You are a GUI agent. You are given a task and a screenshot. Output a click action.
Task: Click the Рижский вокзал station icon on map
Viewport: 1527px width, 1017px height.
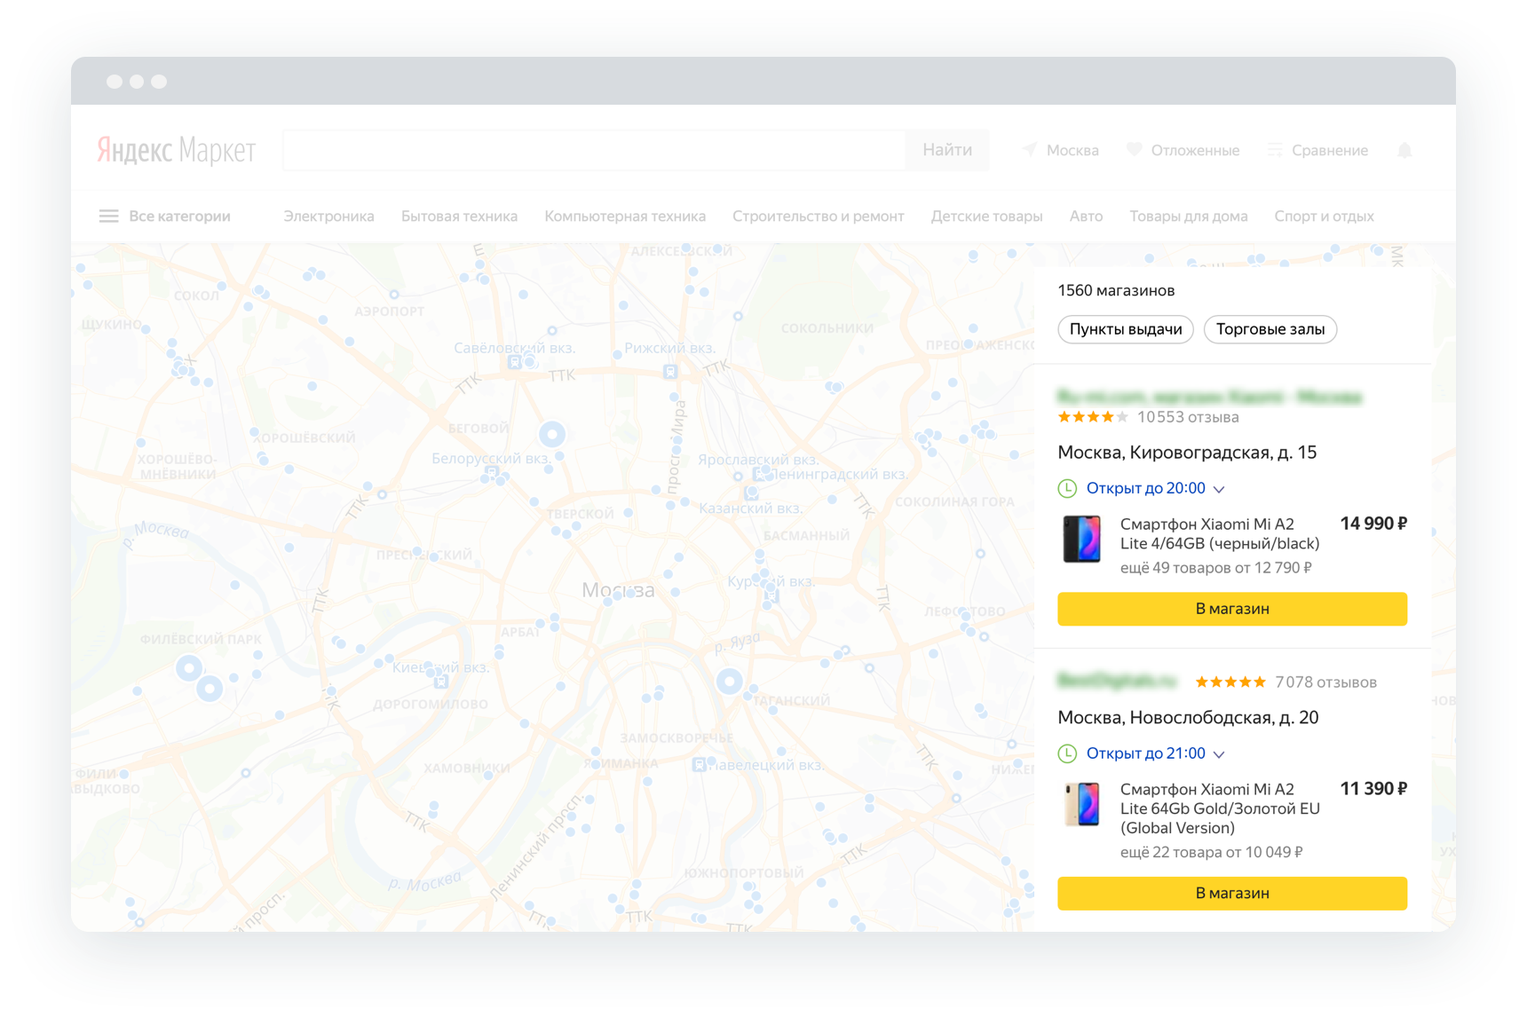click(x=670, y=372)
